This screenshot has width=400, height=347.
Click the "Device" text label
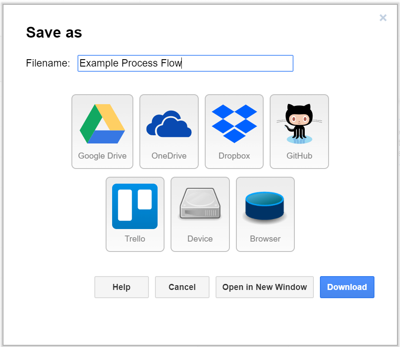coord(200,239)
